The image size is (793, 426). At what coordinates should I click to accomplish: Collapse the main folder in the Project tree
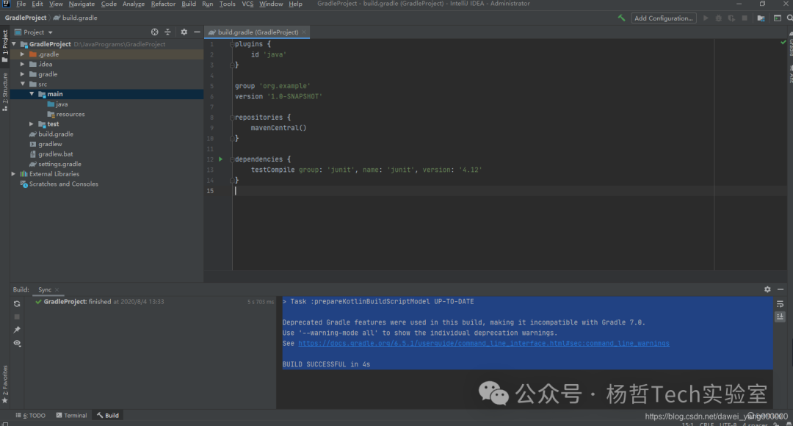(32, 93)
